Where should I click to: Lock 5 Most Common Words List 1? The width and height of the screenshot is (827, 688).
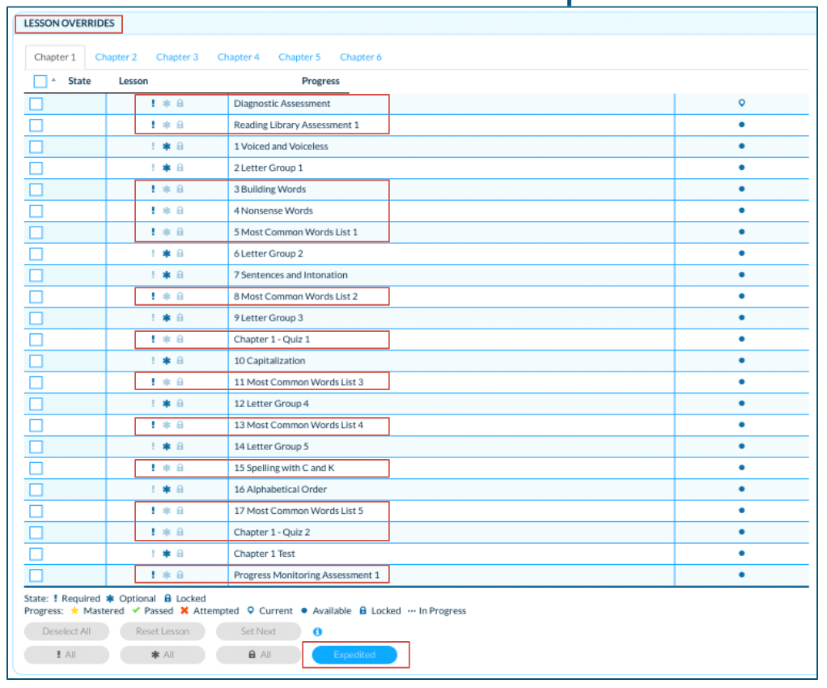click(x=180, y=232)
